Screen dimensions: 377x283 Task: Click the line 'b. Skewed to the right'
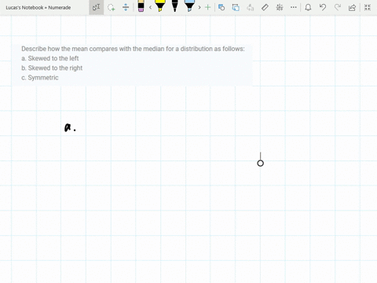(x=52, y=68)
